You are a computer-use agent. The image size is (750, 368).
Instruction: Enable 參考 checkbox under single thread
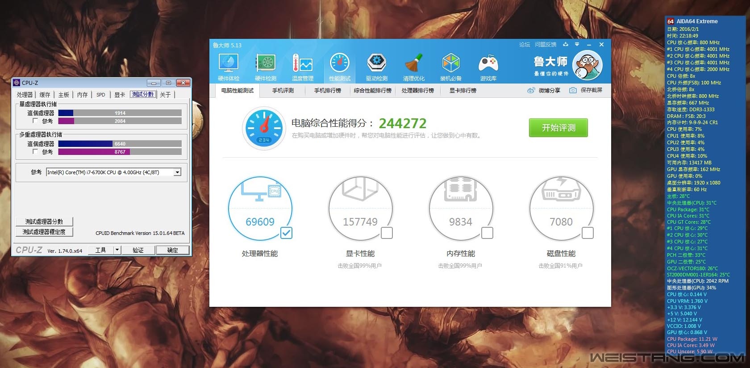click(35, 121)
